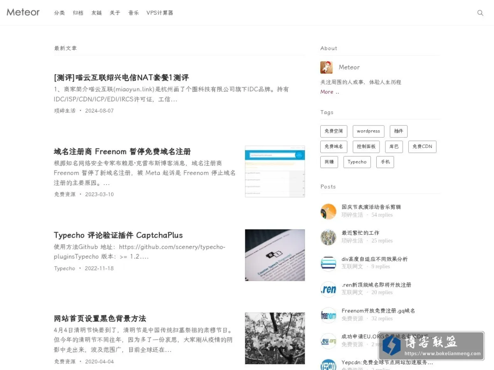Viewport: 494px width, 370px height.
Task: Open article 网站首页设置黑色背景方法
Action: point(100,318)
